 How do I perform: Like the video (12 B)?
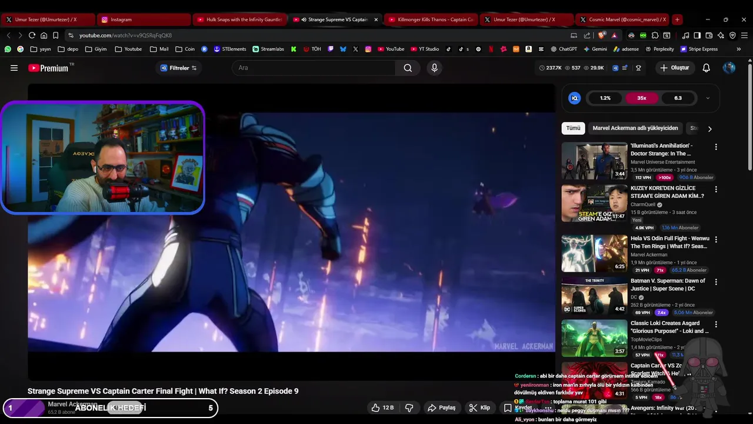coord(382,408)
